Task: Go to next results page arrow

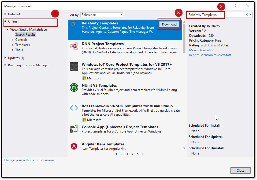Action: pyautogui.click(x=143, y=154)
